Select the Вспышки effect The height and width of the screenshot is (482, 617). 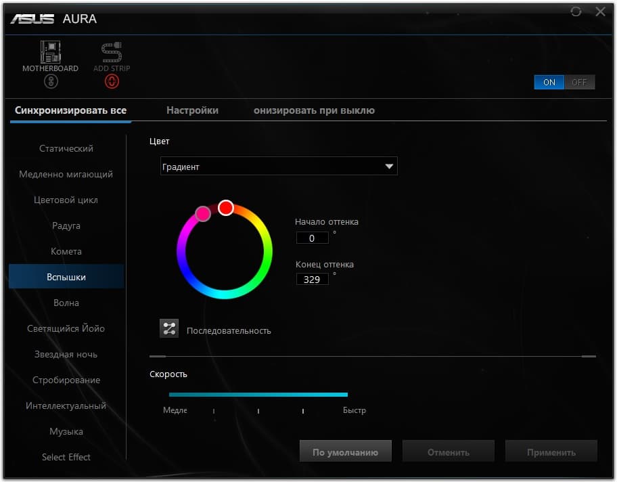(x=66, y=277)
